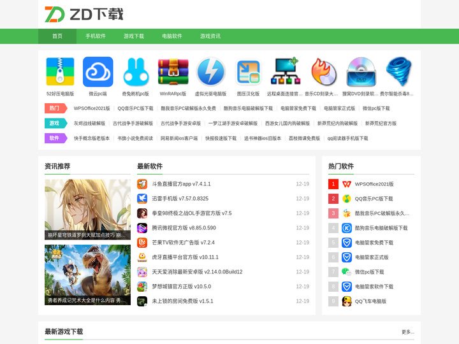Open the 游戏下载 nav tab

pos(134,36)
